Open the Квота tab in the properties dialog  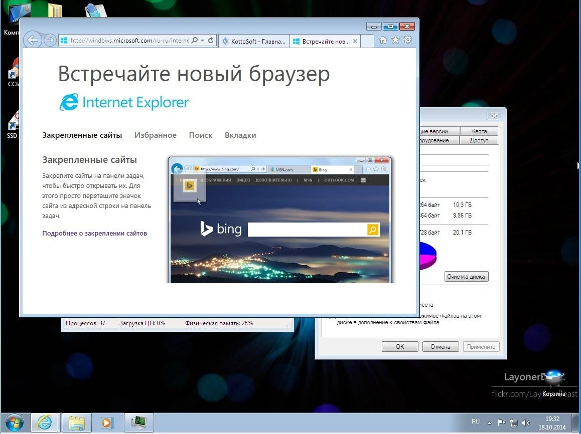coord(479,131)
